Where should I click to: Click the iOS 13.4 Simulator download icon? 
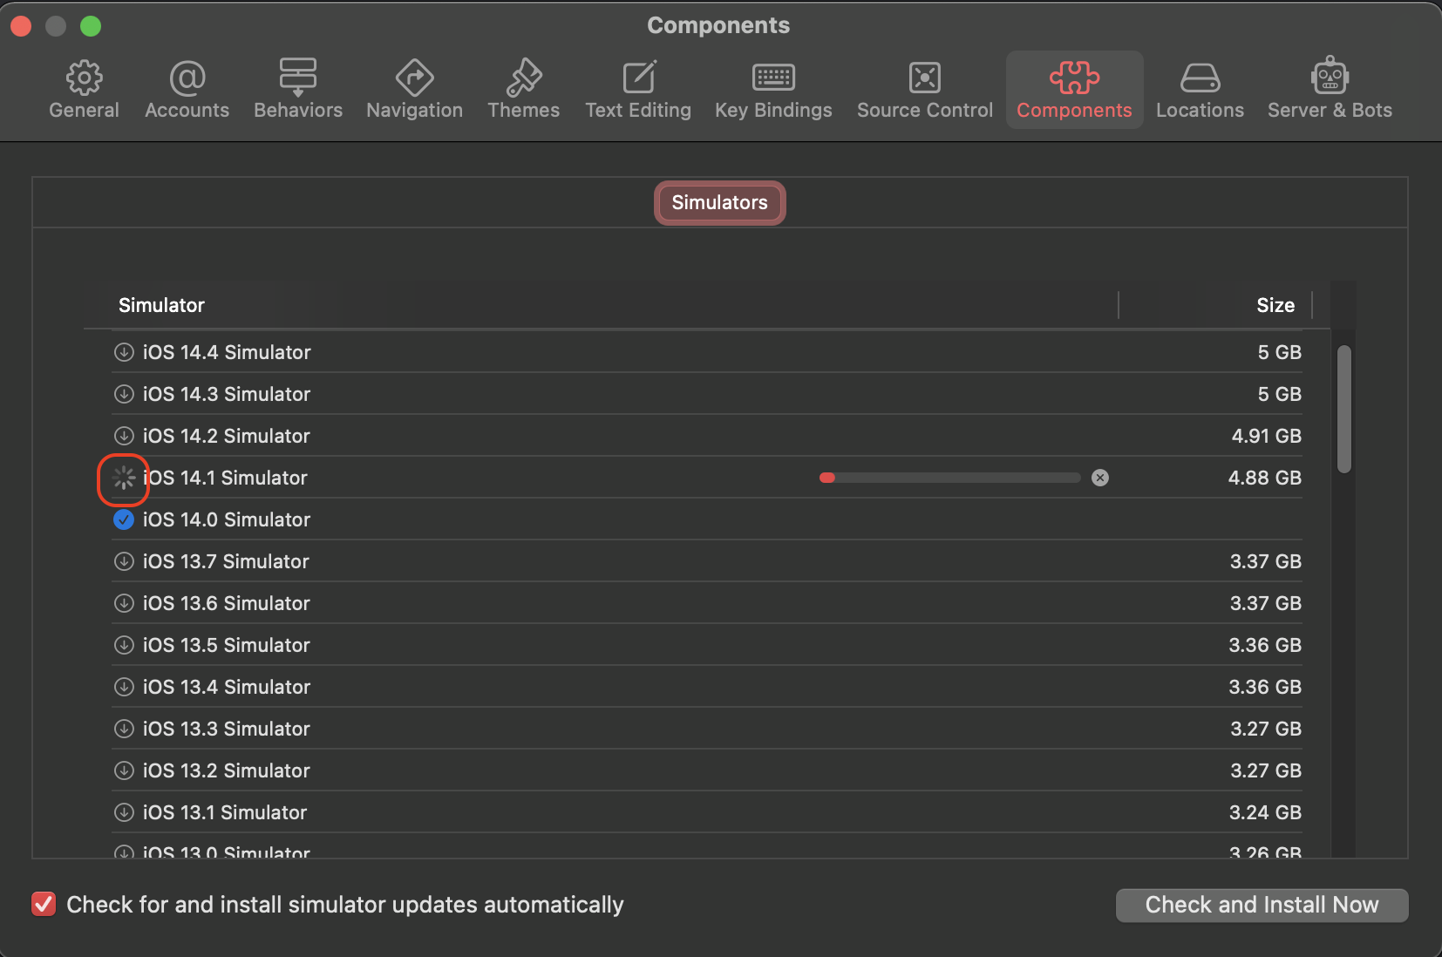124,687
